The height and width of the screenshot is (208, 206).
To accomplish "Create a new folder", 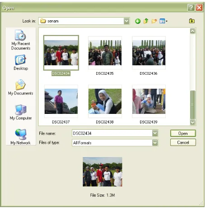I will [x=154, y=21].
